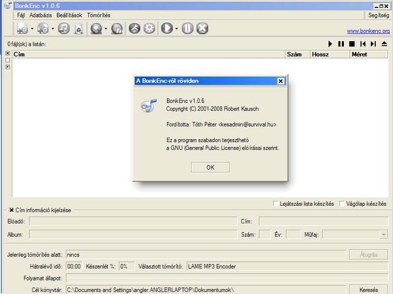Stop encoding with toolbar X icon
Viewport: 393px width, 294px height.
202,28
